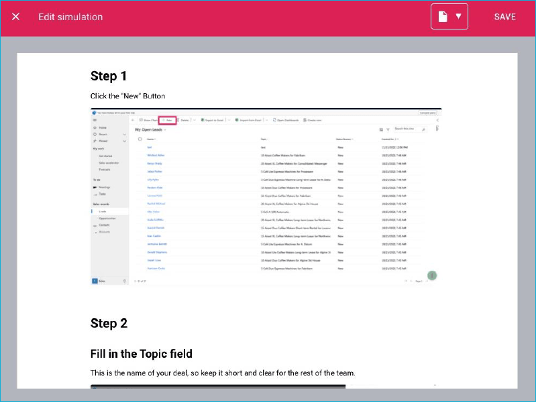This screenshot has width=536, height=402.
Task: Toggle the select-all checkbox in leads list
Action: coord(140,139)
